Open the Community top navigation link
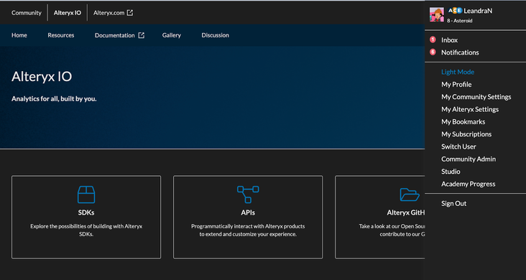This screenshot has height=280, width=526. (x=26, y=13)
